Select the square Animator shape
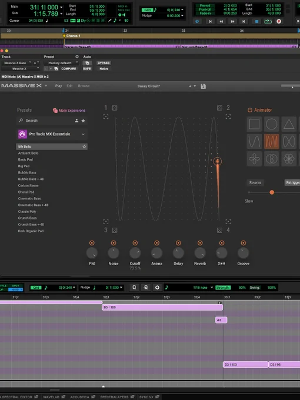 (254, 124)
